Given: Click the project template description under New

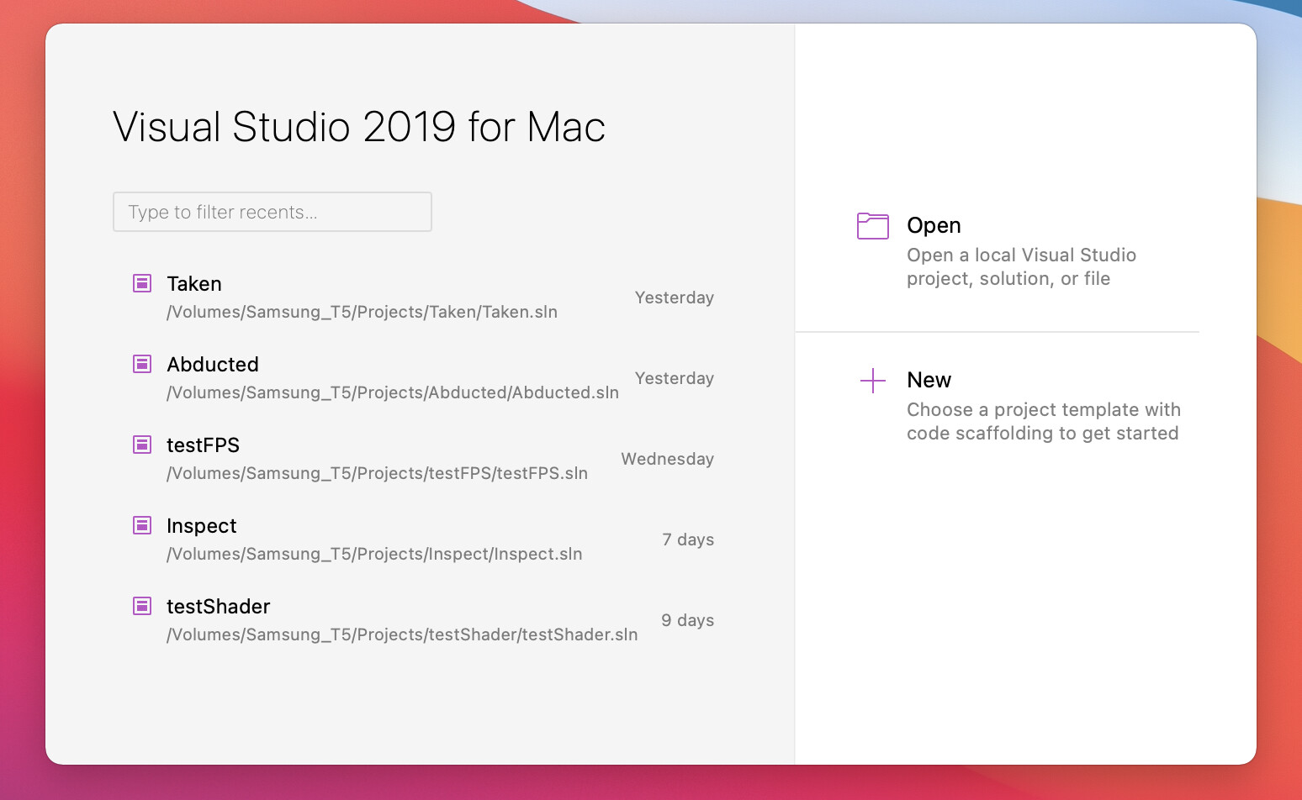Looking at the screenshot, I should (x=1043, y=421).
